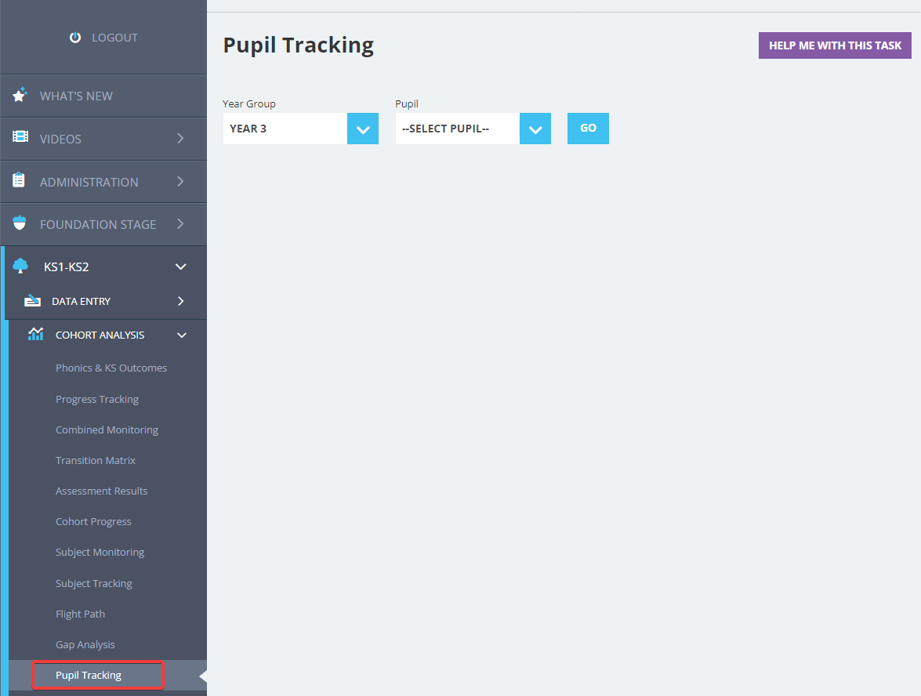Screen dimensions: 921x696
Task: Open the Transition Matrix view
Action: coord(96,460)
